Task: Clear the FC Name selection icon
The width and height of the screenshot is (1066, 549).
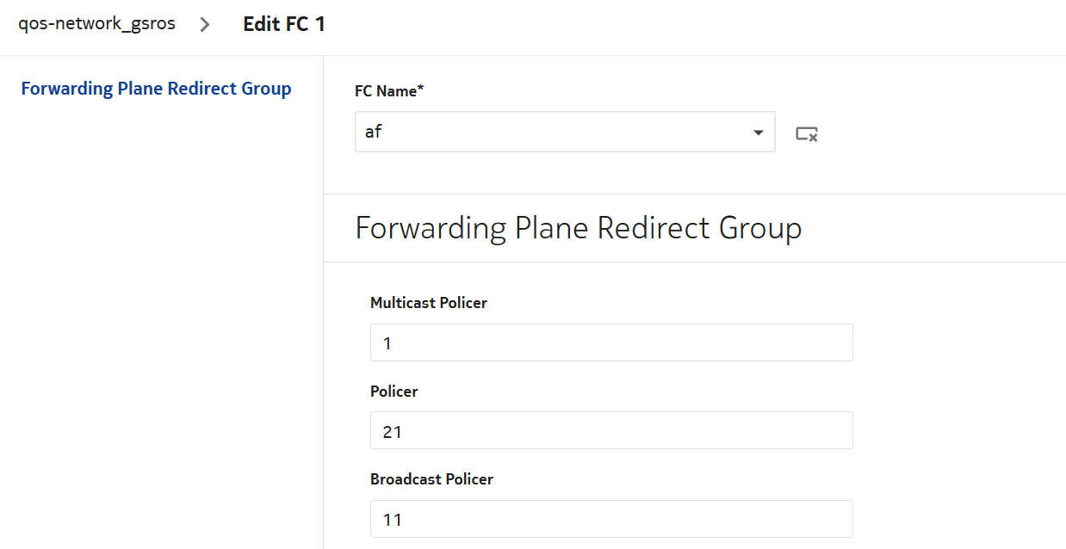Action: (806, 133)
